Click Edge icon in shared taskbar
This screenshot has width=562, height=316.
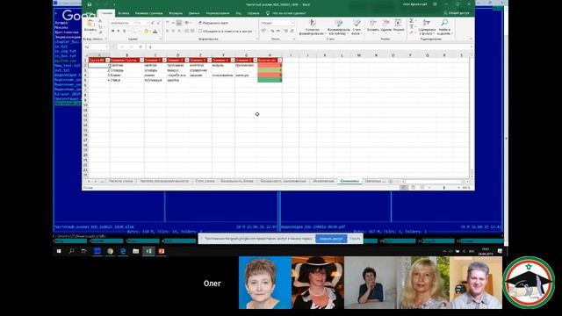coord(123,251)
